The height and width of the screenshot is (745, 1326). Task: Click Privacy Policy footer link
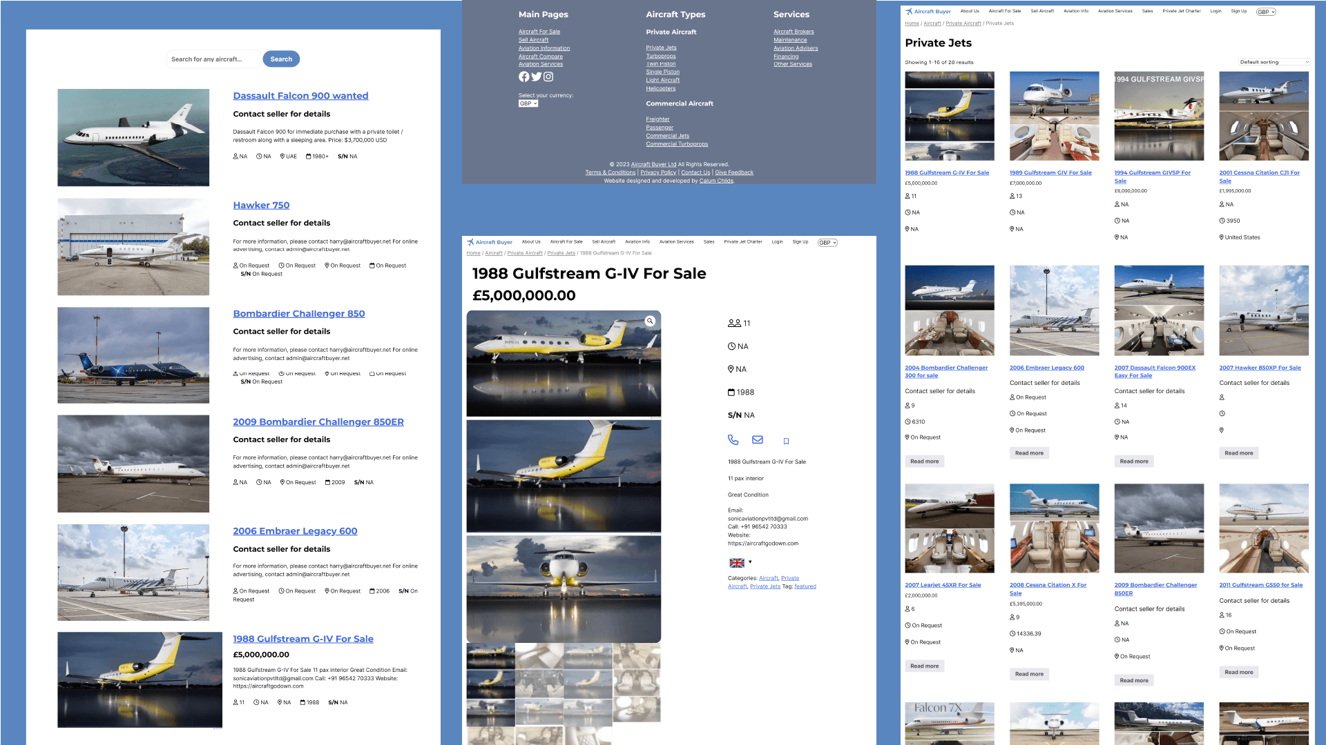click(658, 173)
